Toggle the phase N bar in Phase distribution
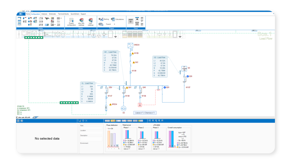291x164 pixels. click(x=117, y=146)
